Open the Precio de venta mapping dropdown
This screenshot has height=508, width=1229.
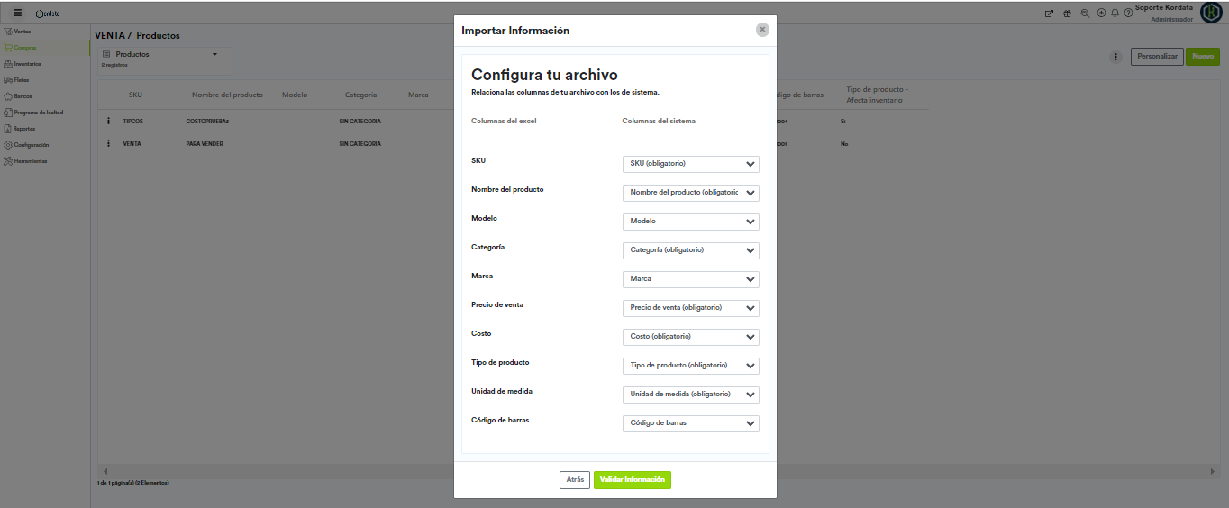[690, 308]
